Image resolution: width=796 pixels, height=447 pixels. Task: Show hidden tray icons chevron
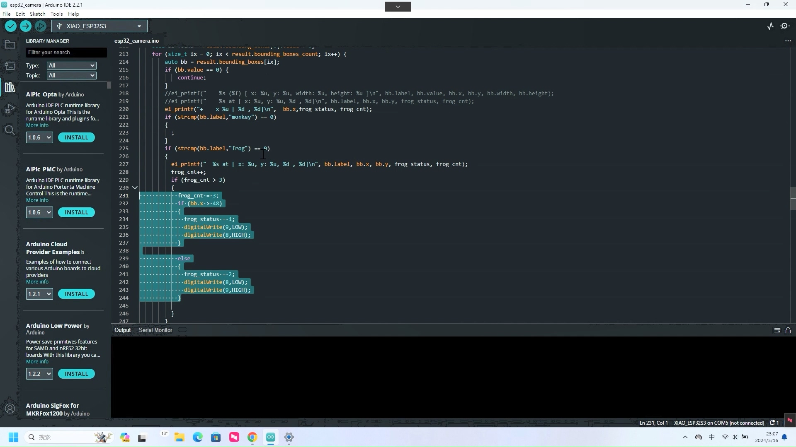(x=685, y=437)
